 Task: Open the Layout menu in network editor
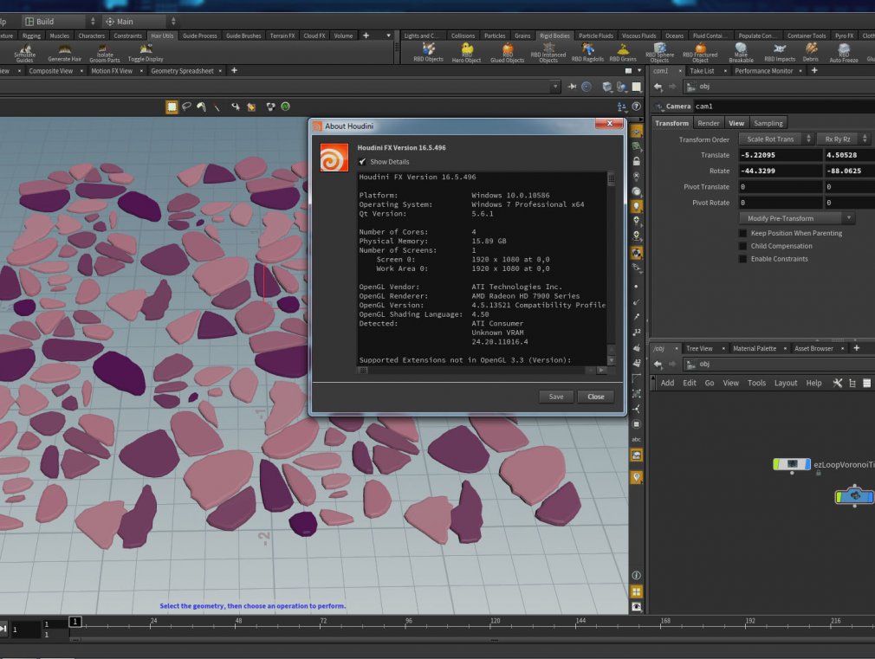pos(785,383)
